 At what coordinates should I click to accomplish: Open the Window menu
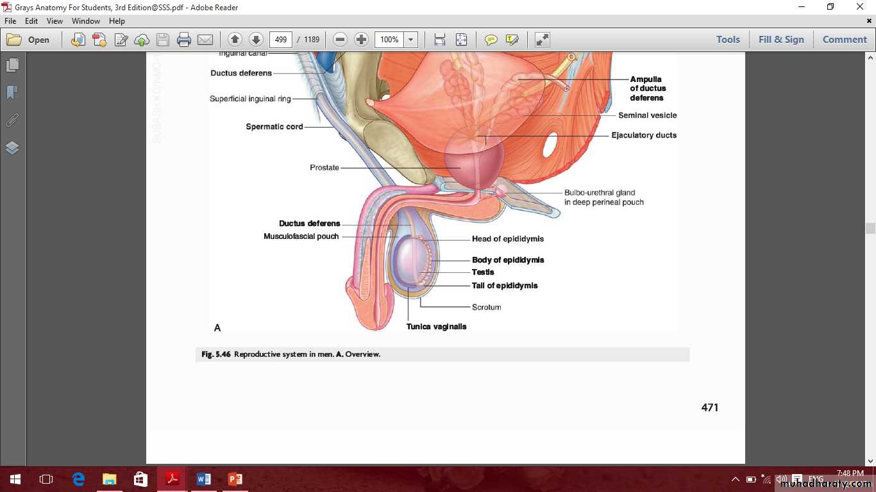pyautogui.click(x=85, y=21)
